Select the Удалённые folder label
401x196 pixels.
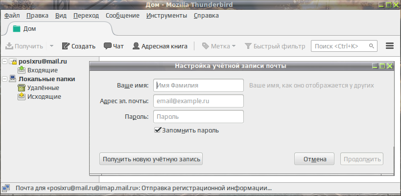(x=43, y=88)
